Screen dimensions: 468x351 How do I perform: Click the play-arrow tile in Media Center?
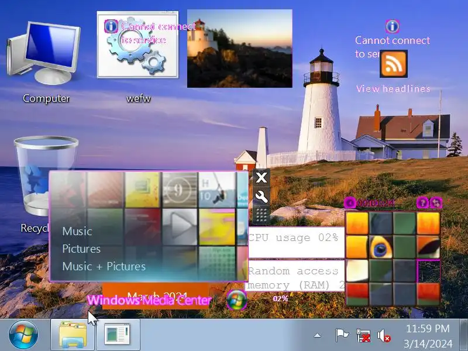pos(180,227)
